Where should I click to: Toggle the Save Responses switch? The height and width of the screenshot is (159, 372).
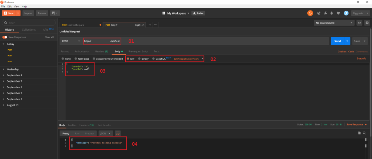click(x=4, y=37)
